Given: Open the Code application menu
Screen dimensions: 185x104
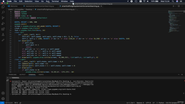Looking at the screenshot, I should point(9,1).
